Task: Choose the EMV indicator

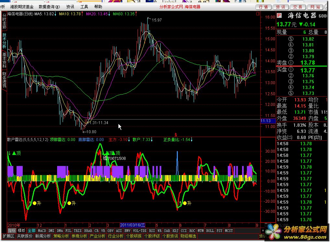Action: coord(127,231)
